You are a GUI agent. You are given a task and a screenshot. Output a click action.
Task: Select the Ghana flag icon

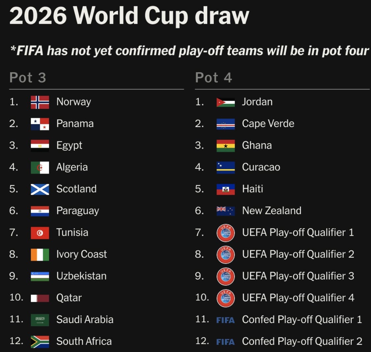(226, 146)
